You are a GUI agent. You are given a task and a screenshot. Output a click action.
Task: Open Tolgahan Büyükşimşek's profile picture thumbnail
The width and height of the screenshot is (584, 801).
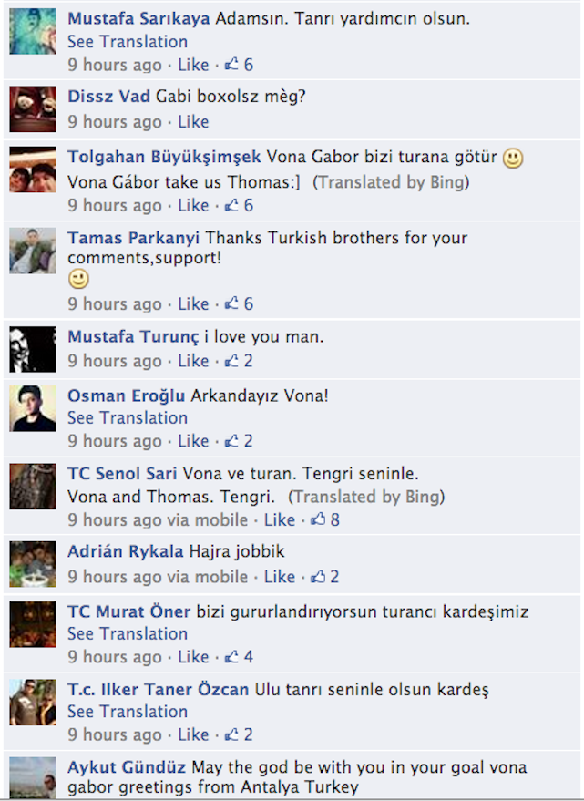pyautogui.click(x=32, y=169)
